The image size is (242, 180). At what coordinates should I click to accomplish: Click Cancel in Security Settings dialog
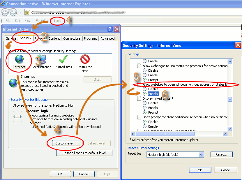pos(226,170)
